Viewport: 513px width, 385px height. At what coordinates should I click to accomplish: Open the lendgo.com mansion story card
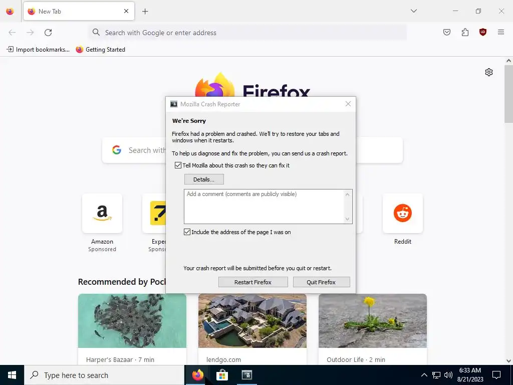pyautogui.click(x=252, y=329)
